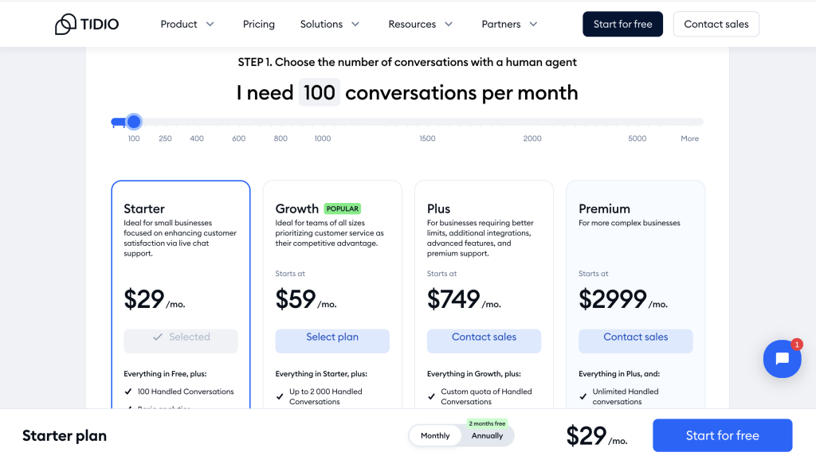Click the checkmark beside Up to 2 000 Handled Conversations

point(280,397)
